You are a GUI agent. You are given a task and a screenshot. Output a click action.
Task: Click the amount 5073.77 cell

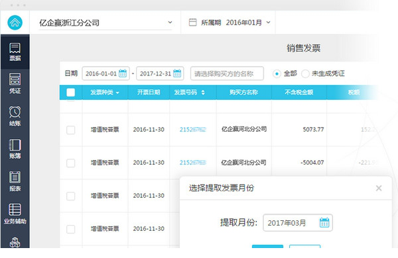[x=313, y=130]
